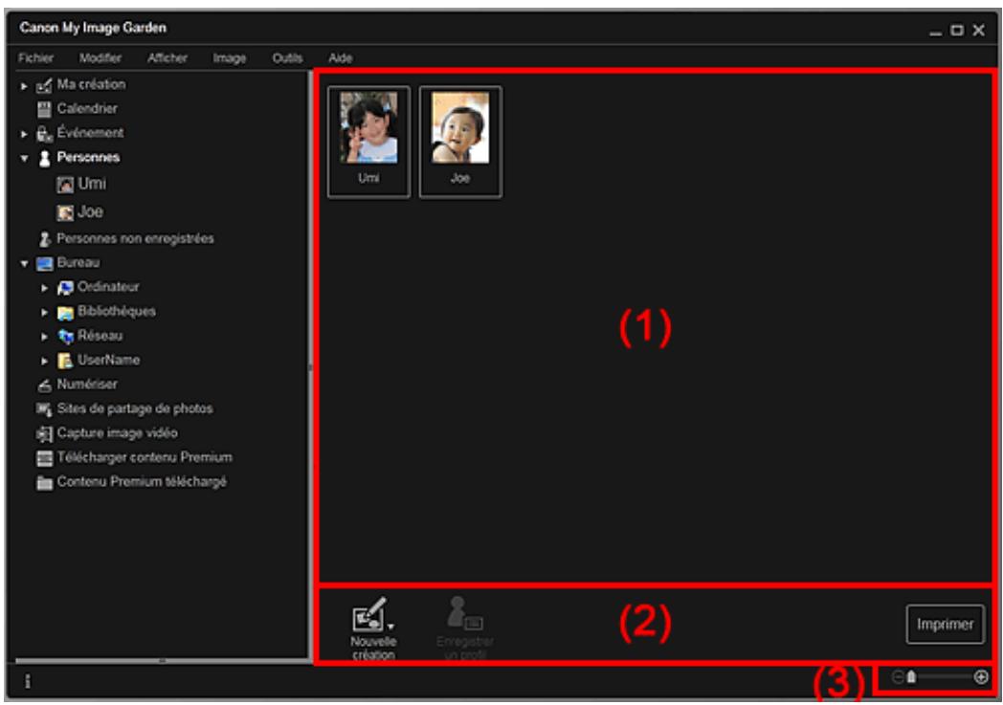Screen dimensions: 1003x705
Task: Select Contenu Premium téléchargé folder icon
Action: tap(44, 481)
